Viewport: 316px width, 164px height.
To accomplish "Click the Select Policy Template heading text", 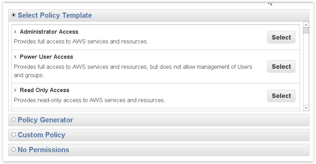I will coord(55,15).
